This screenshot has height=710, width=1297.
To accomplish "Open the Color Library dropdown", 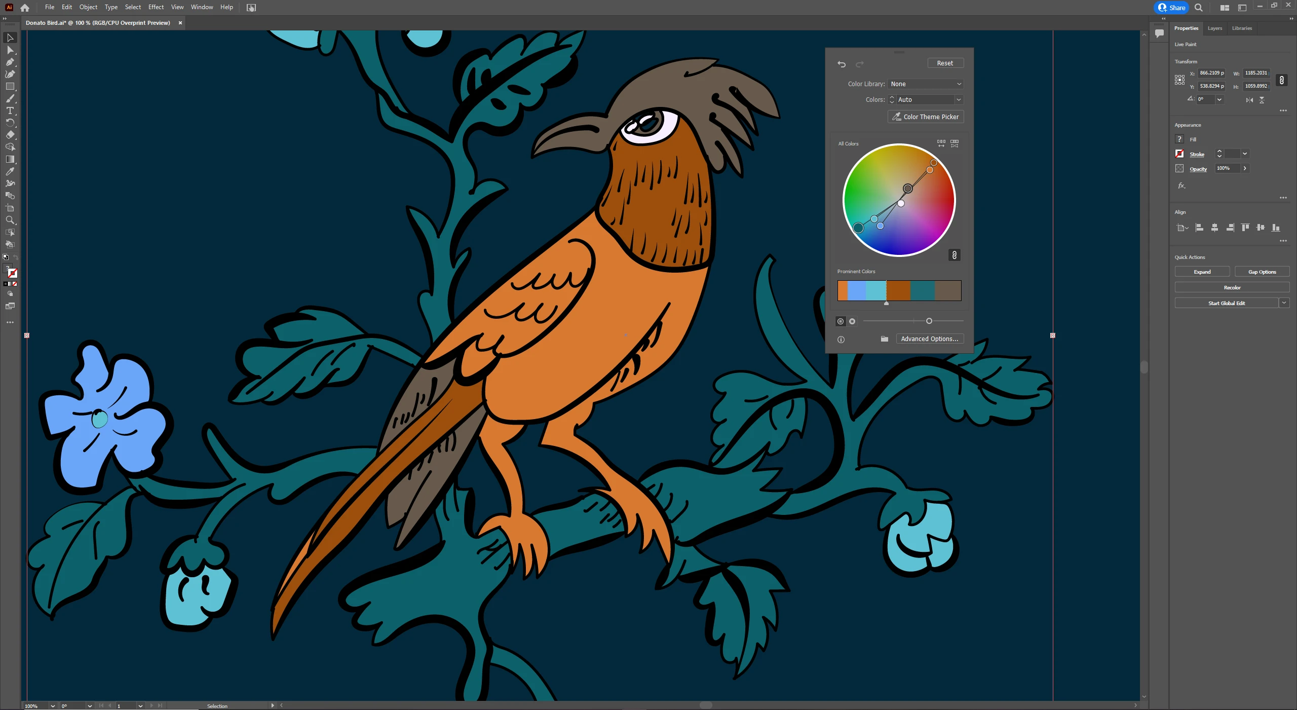I will click(926, 84).
